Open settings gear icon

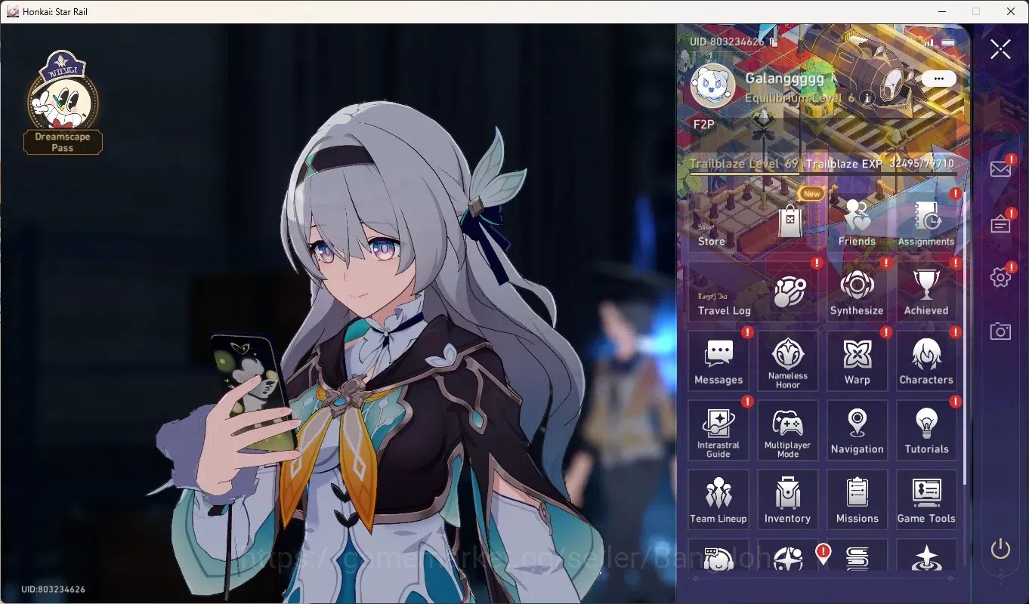(1000, 277)
